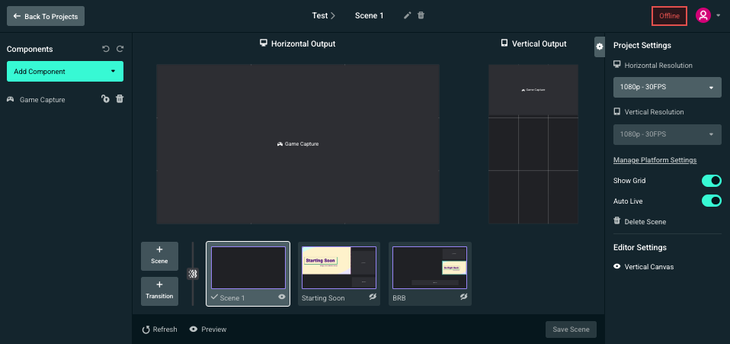Image resolution: width=730 pixels, height=344 pixels.
Task: Click the project settings gear icon
Action: click(x=600, y=47)
